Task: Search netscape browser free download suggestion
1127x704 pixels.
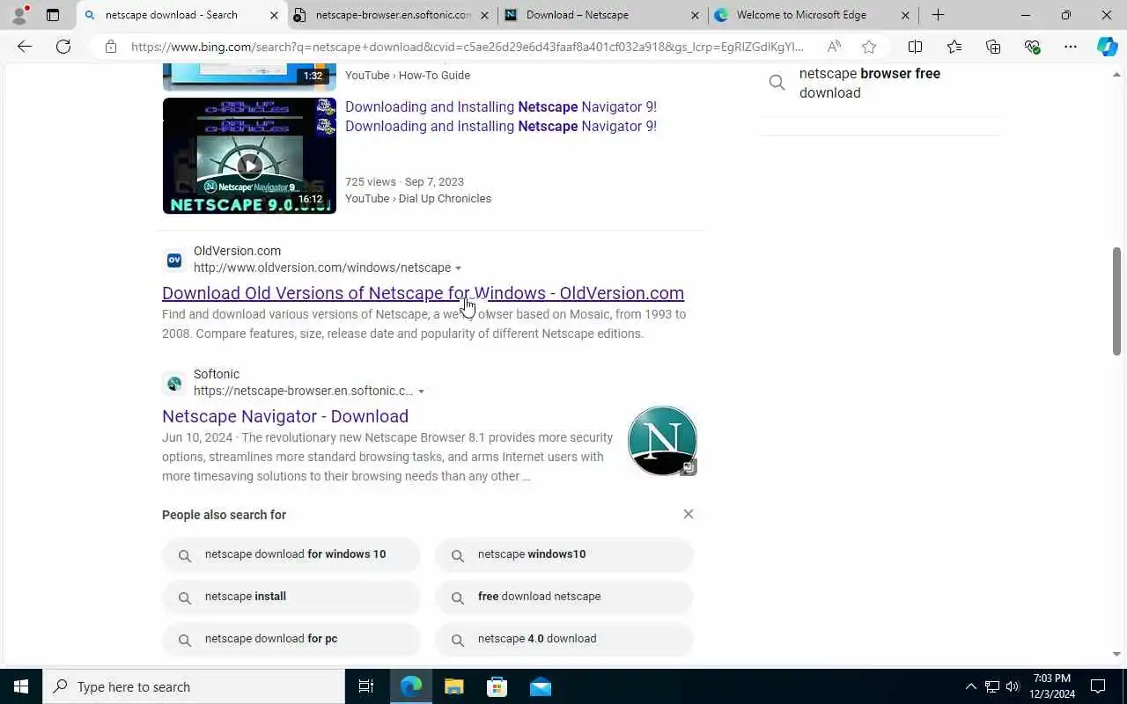Action: (x=880, y=84)
